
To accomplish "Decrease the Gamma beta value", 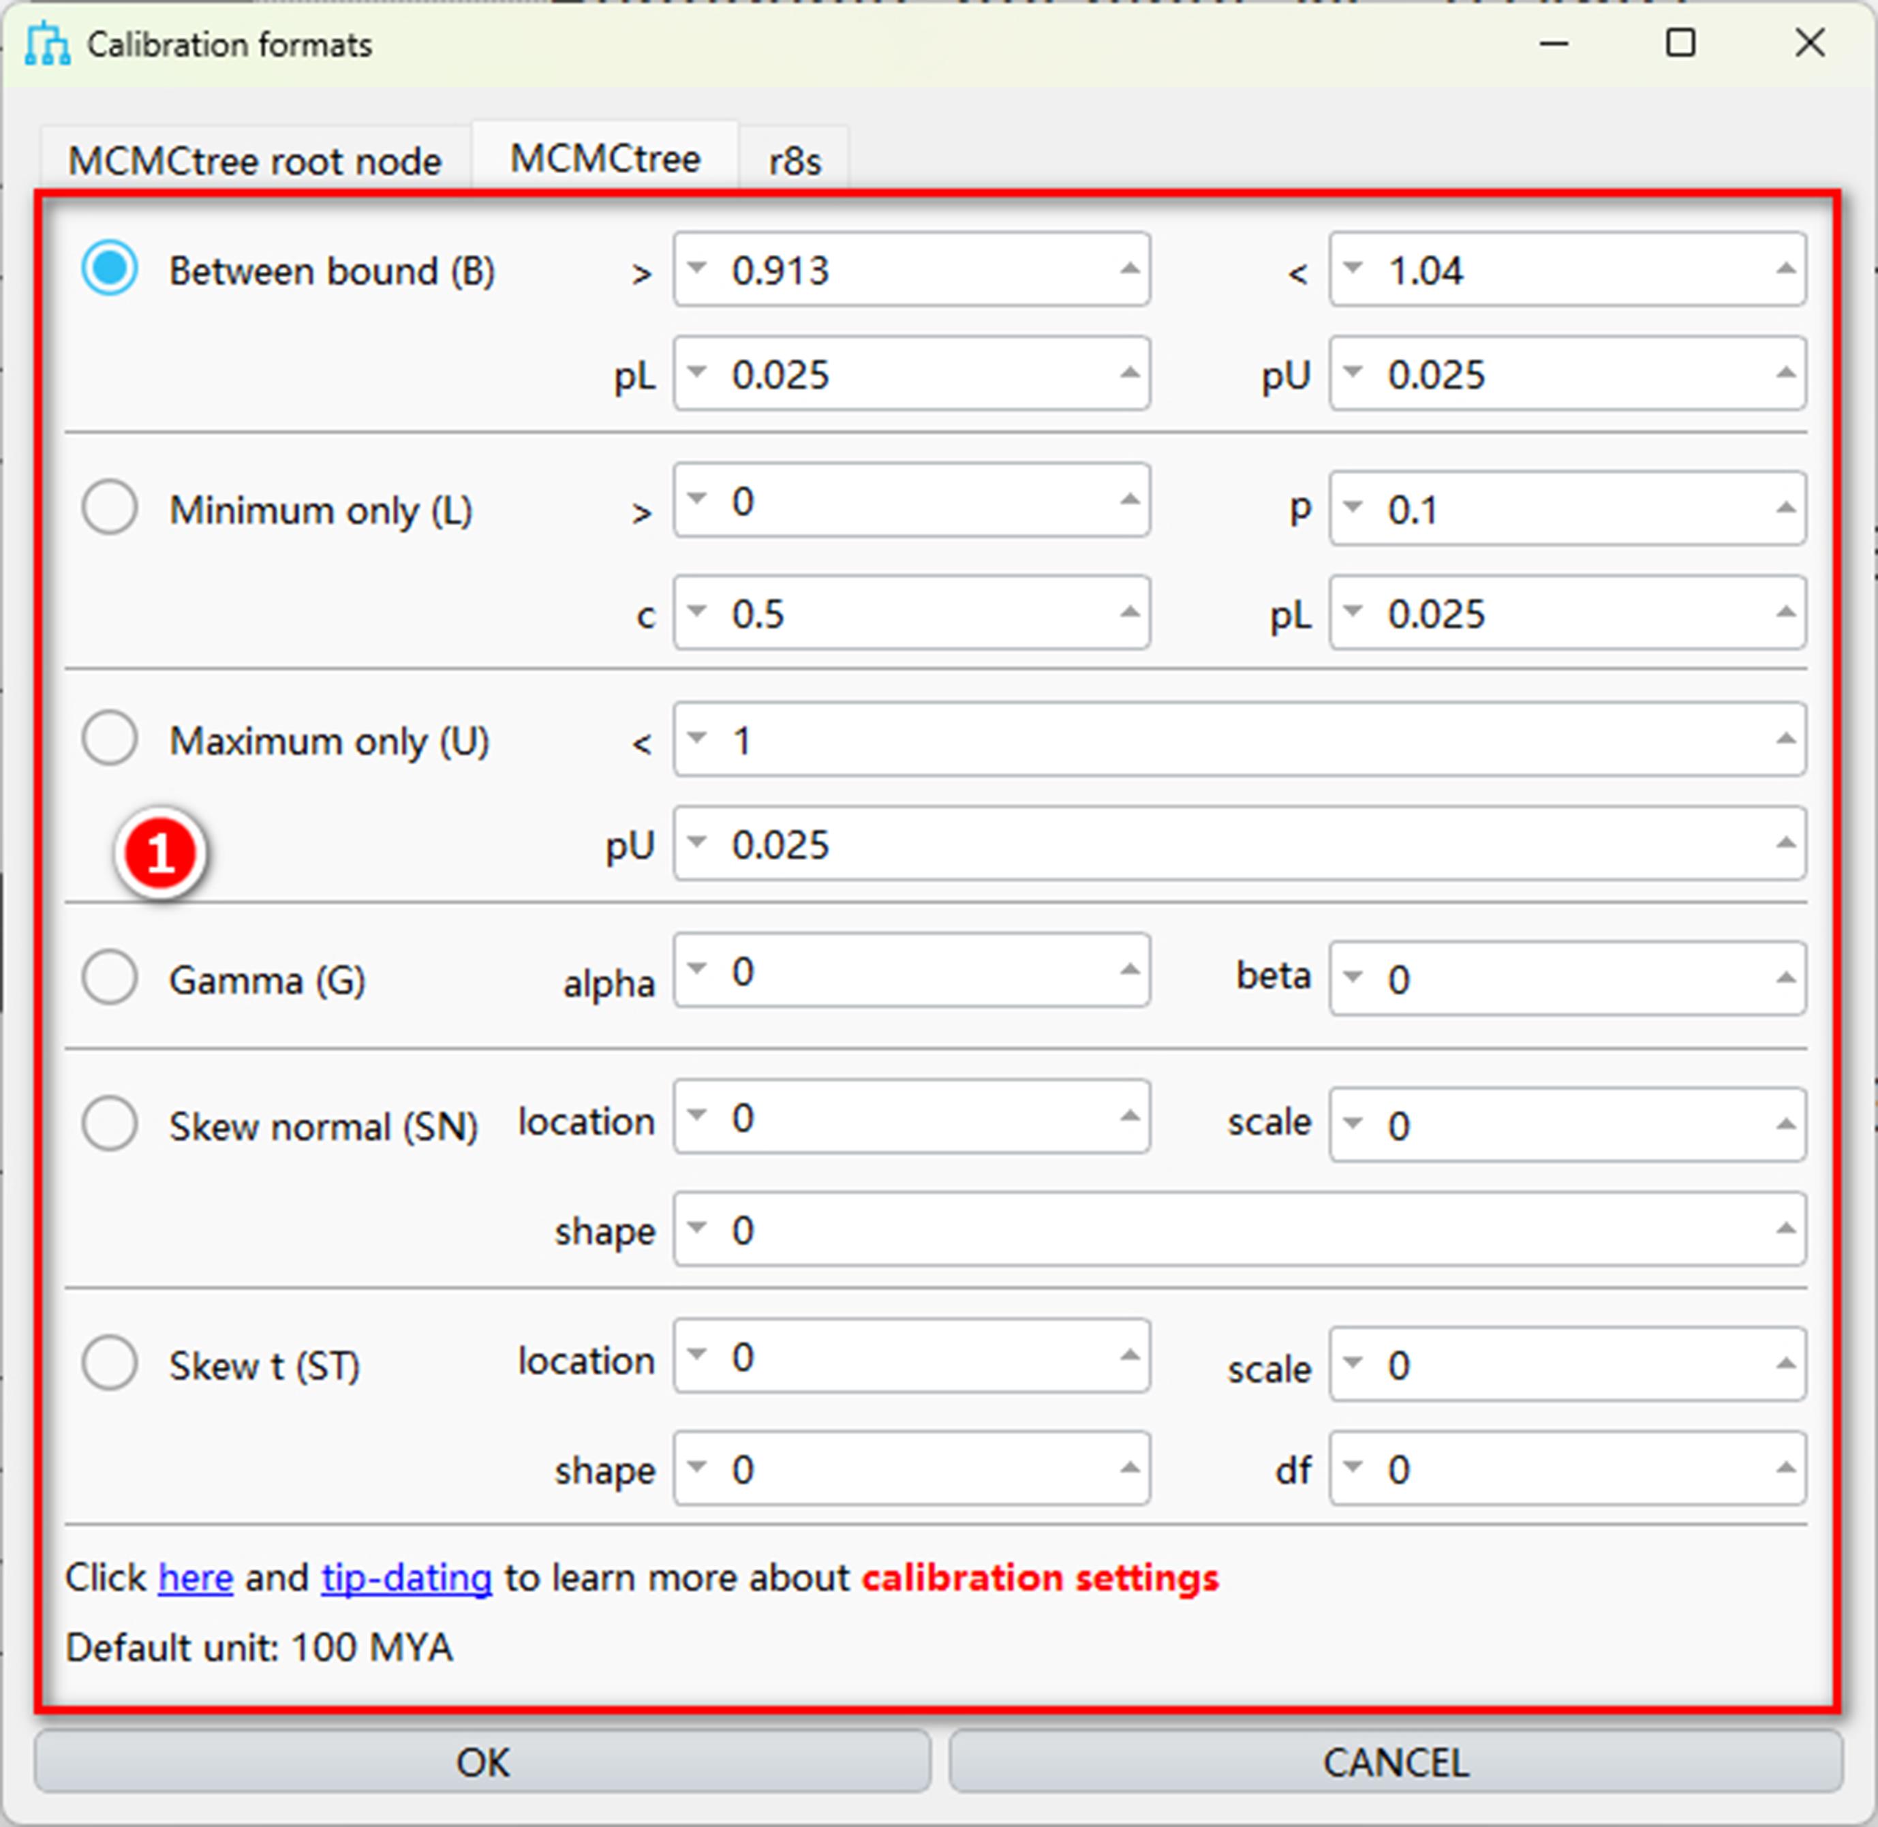I will tap(1353, 977).
